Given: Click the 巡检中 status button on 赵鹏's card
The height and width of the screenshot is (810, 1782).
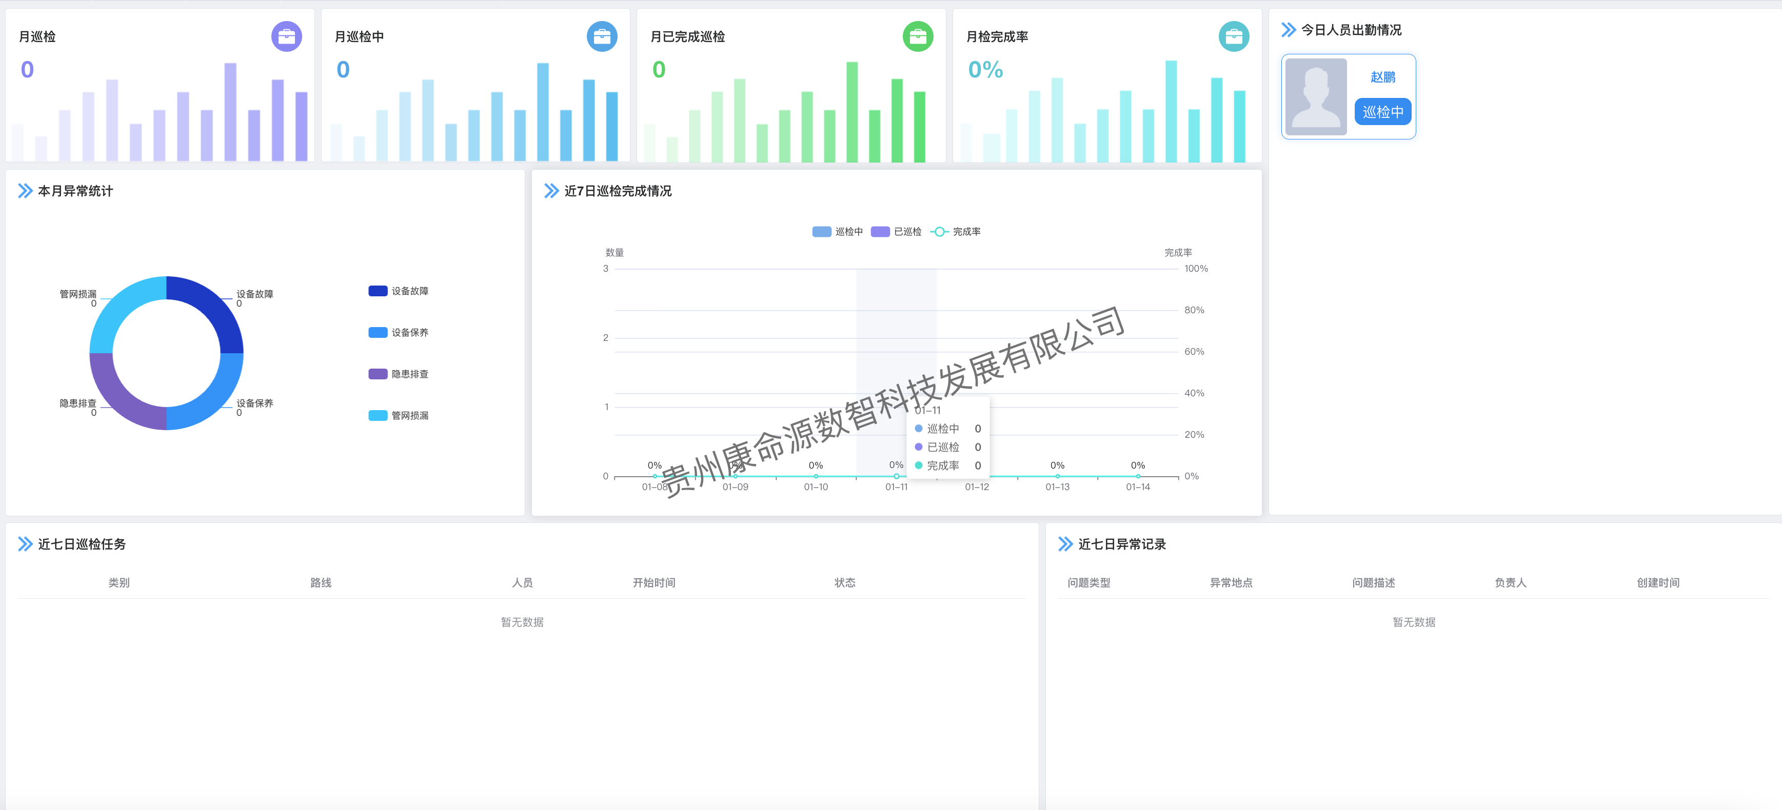Looking at the screenshot, I should (1383, 111).
